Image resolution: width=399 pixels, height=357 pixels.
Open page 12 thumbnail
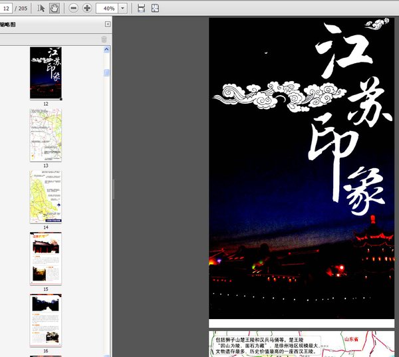(x=46, y=74)
